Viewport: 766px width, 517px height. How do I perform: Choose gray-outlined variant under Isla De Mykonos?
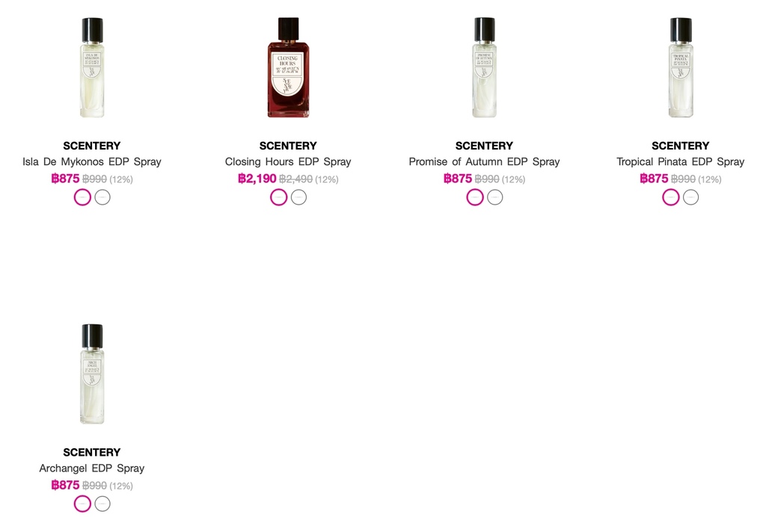[102, 197]
